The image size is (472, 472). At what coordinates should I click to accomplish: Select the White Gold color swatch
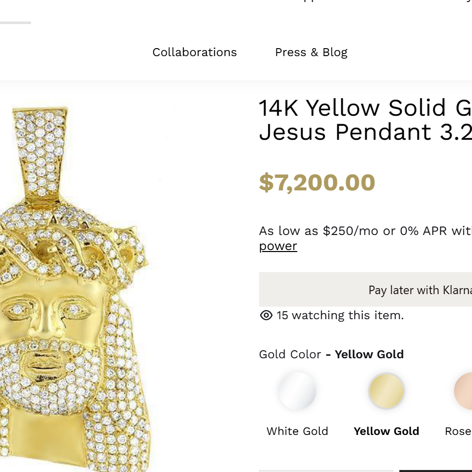pos(297,391)
